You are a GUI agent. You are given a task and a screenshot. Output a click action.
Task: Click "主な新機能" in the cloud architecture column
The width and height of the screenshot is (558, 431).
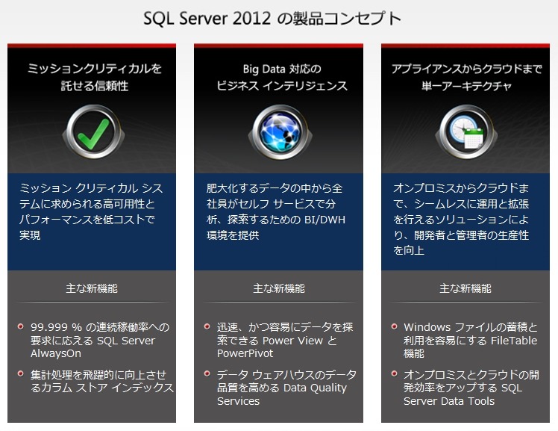(x=465, y=288)
